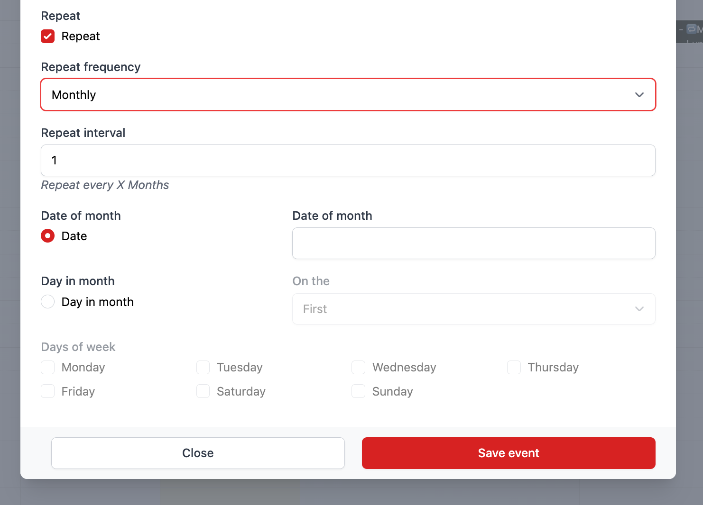The width and height of the screenshot is (703, 505).
Task: Click the Repeat checkbox label text
Action: (81, 36)
